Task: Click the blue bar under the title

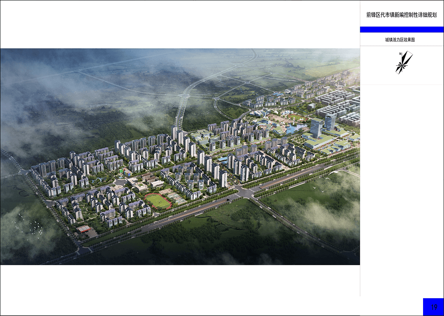Action: pyautogui.click(x=402, y=30)
